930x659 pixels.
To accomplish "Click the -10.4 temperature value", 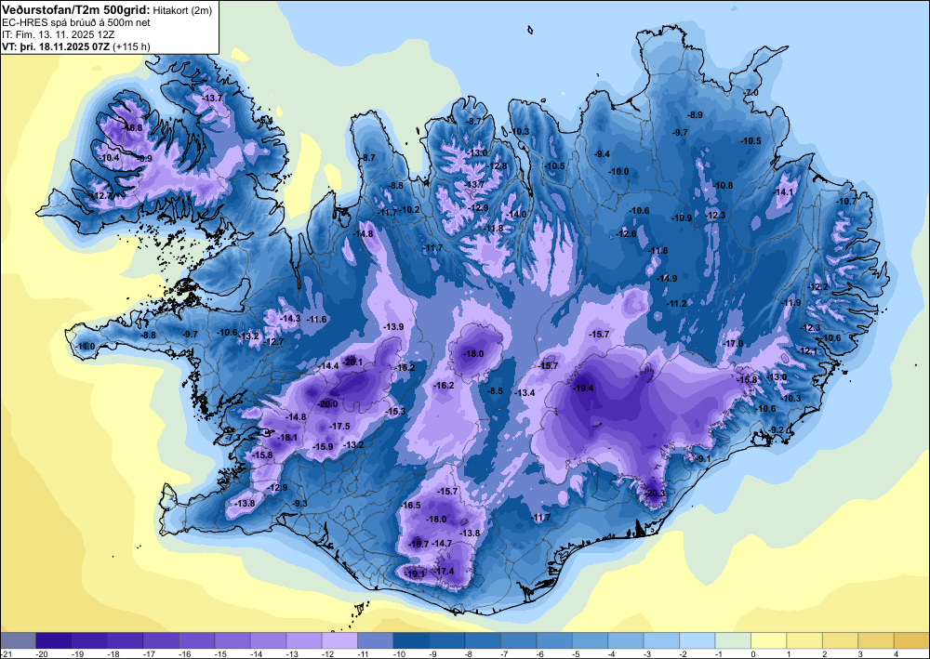I will (110, 158).
